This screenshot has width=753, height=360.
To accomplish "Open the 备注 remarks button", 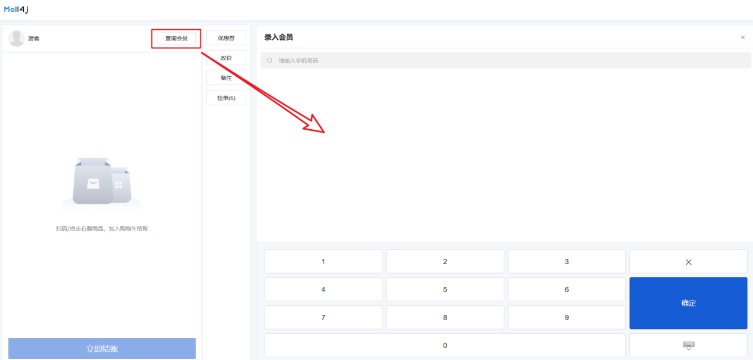I will point(226,78).
